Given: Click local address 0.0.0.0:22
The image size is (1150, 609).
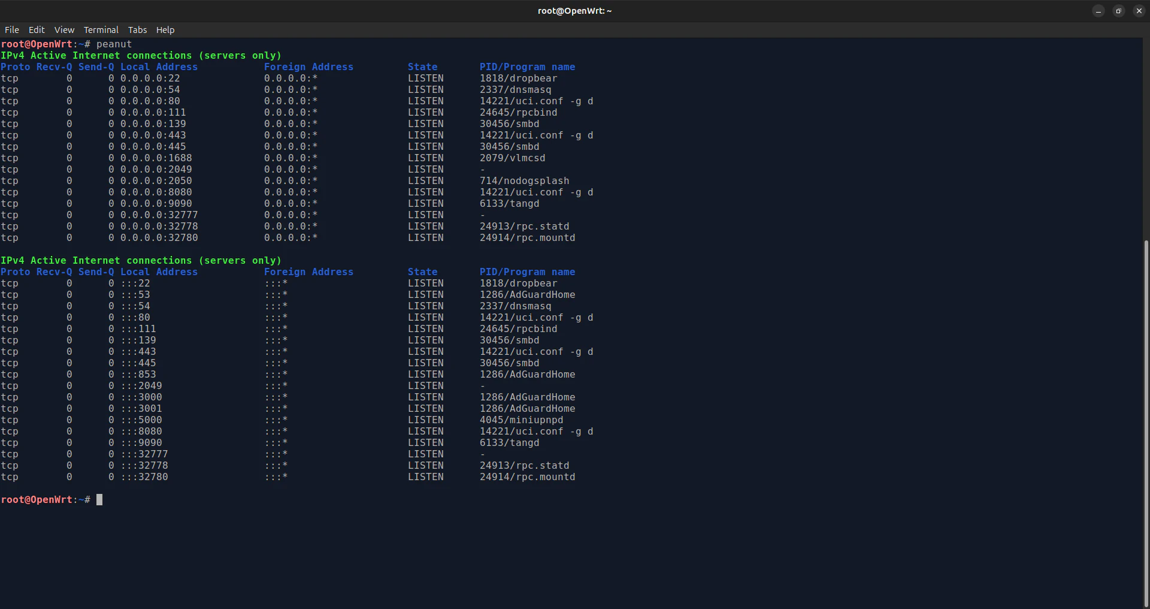Looking at the screenshot, I should tap(150, 79).
